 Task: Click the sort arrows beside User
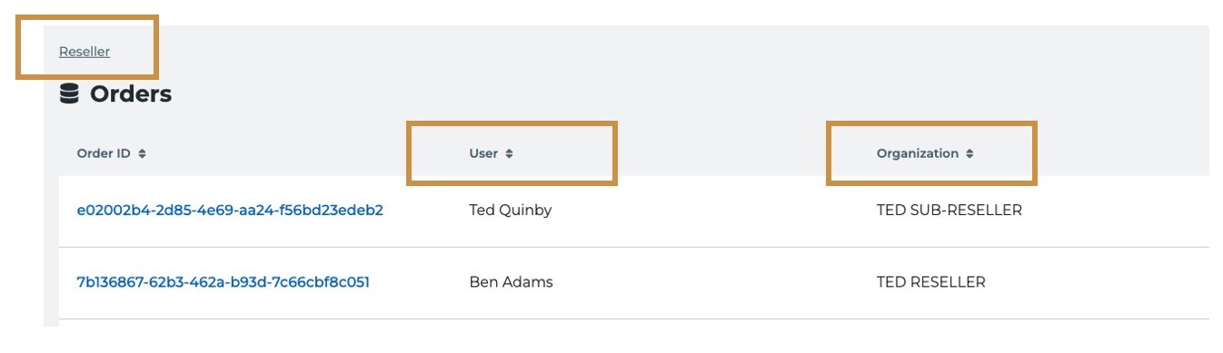509,154
